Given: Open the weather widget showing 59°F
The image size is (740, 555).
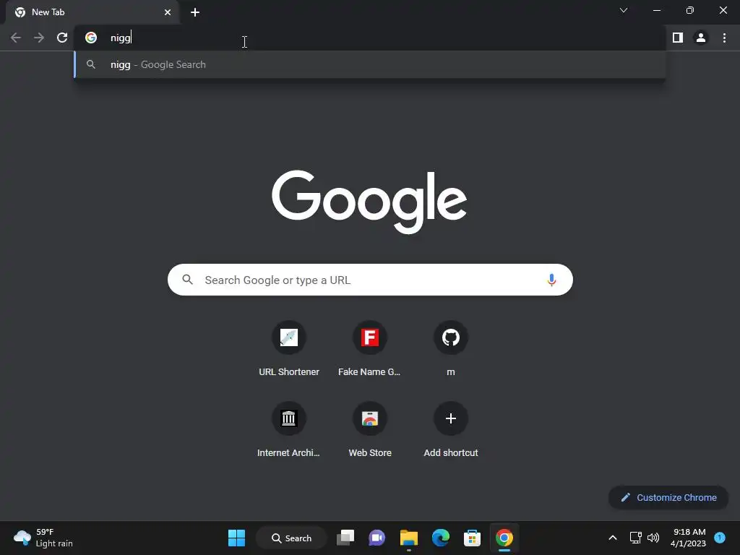Looking at the screenshot, I should pyautogui.click(x=43, y=538).
